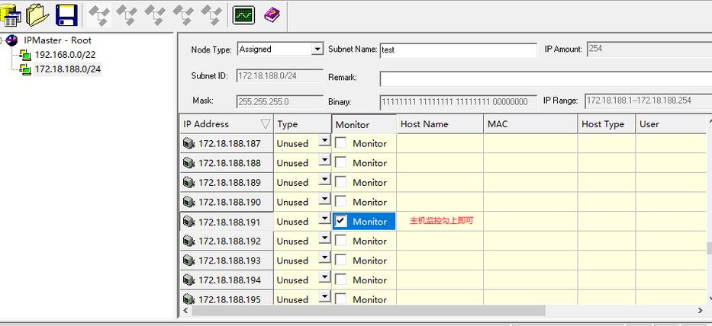The width and height of the screenshot is (712, 326).
Task: Enable Monitor checkbox for 172.18.188.190
Action: (340, 202)
